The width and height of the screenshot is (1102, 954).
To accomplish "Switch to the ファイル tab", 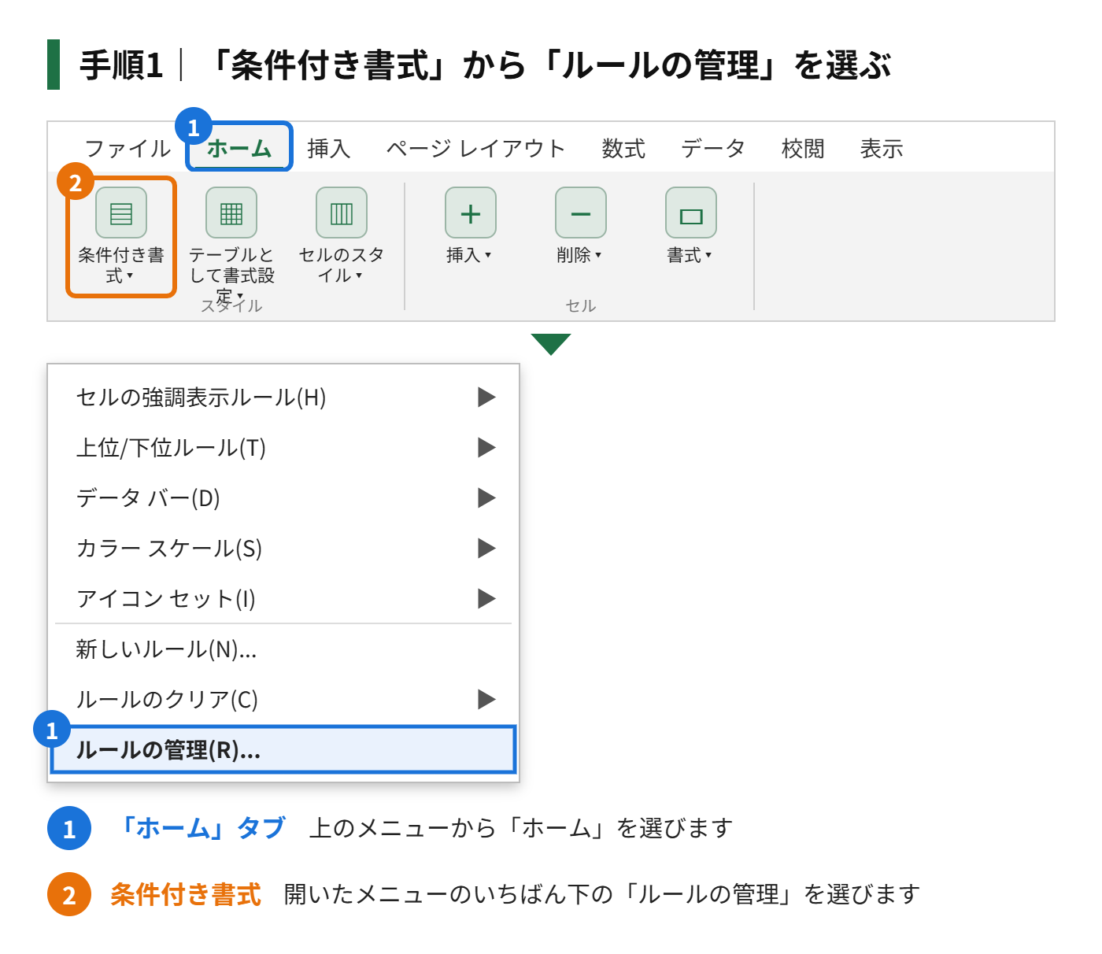I will pos(128,148).
